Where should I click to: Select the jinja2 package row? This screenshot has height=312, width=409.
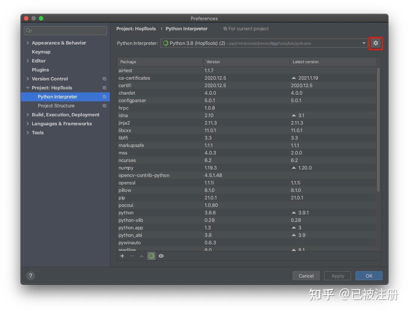tap(247, 123)
